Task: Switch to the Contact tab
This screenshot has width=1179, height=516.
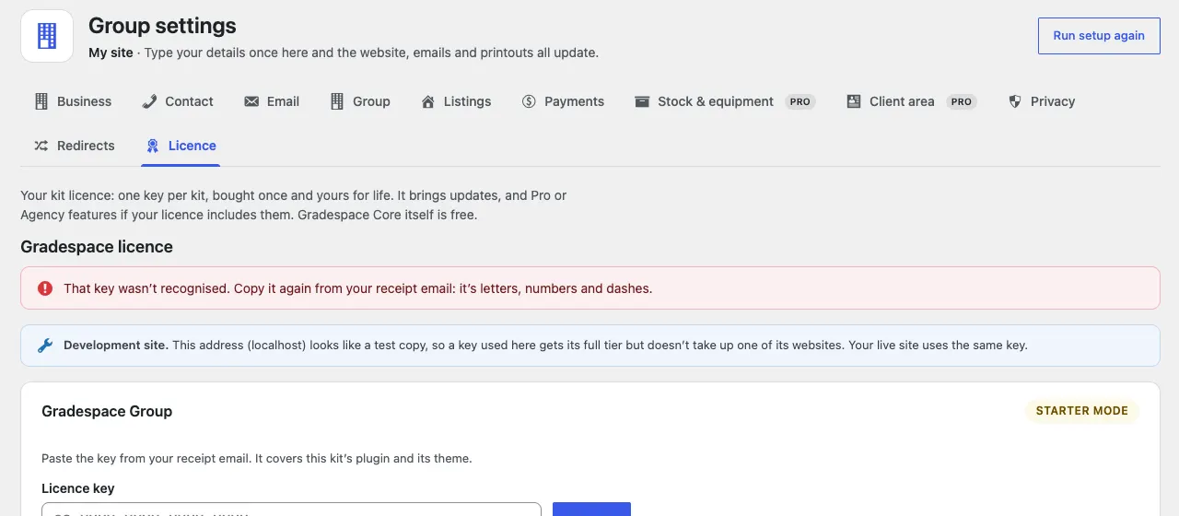Action: [178, 101]
